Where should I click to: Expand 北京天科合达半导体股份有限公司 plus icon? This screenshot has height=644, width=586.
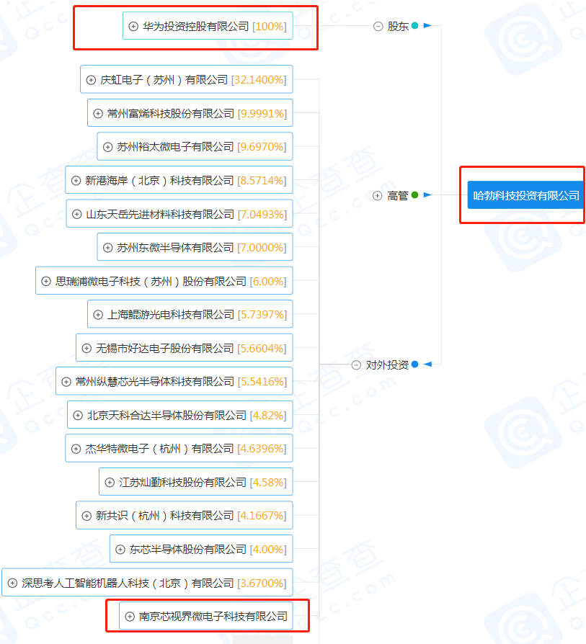click(78, 415)
